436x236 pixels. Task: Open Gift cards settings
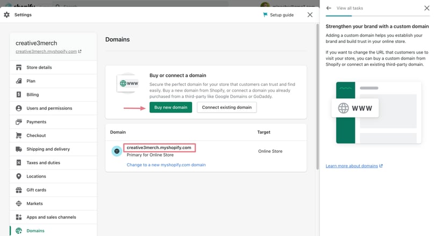click(x=53, y=190)
